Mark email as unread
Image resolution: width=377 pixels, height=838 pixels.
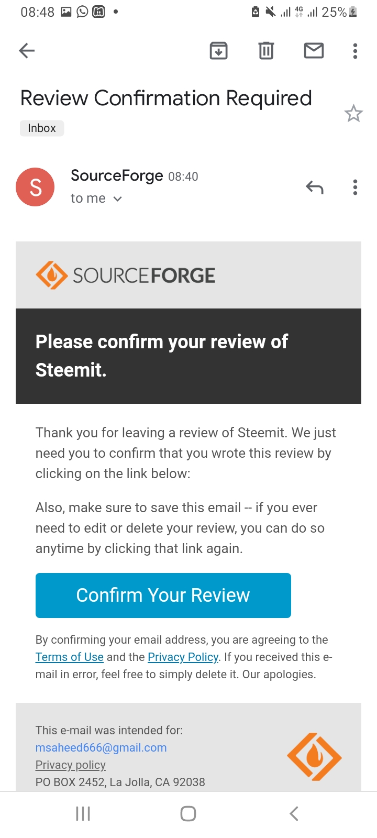pyautogui.click(x=314, y=51)
